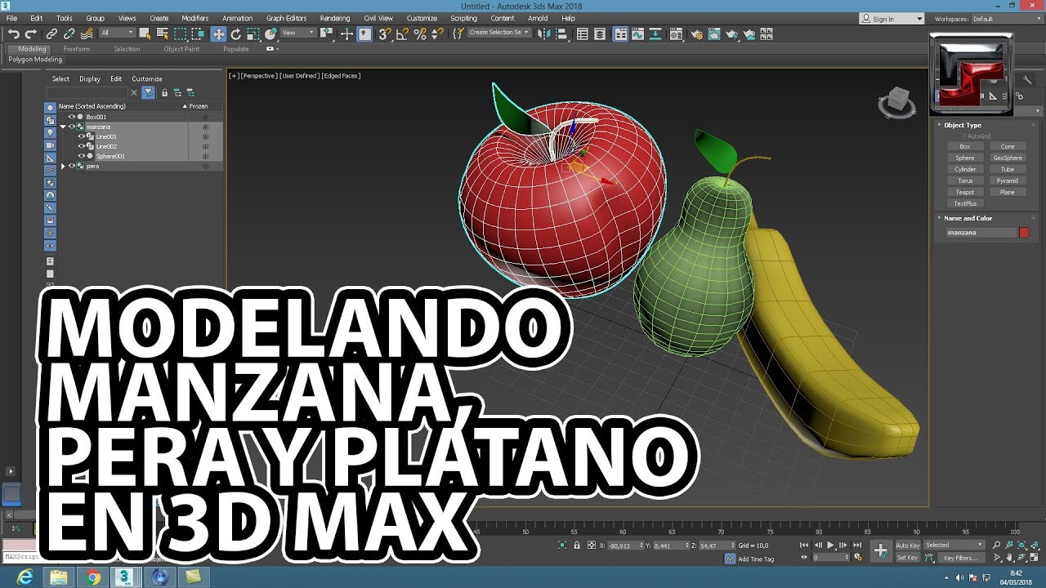The image size is (1046, 588).
Task: Click the Angle Snap toggle
Action: click(x=402, y=33)
